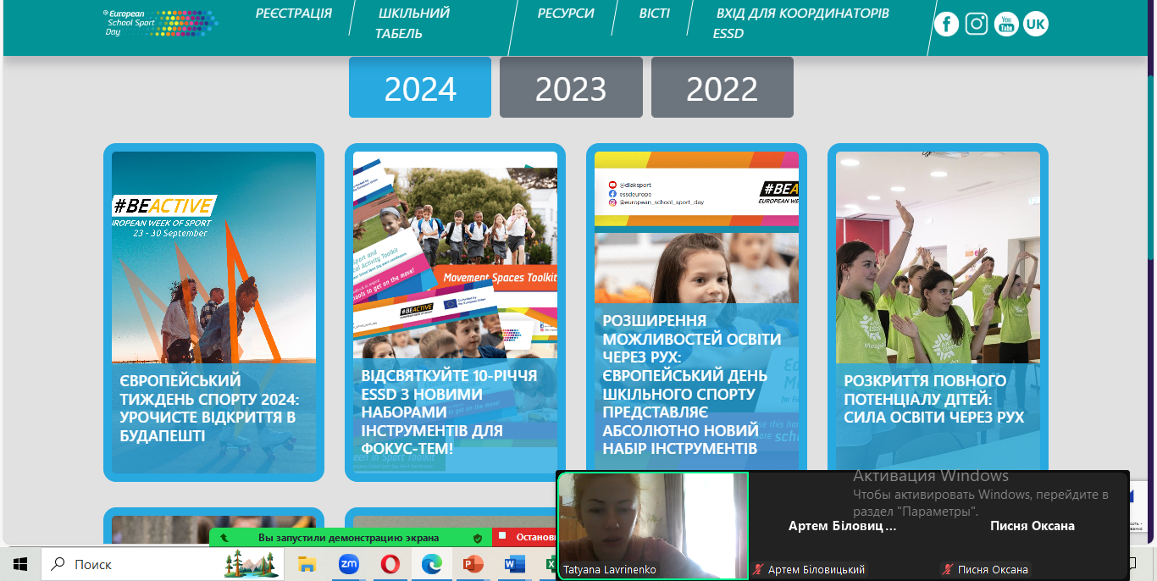This screenshot has width=1157, height=581.
Task: Stop screen sharing with the red button
Action: (x=524, y=537)
